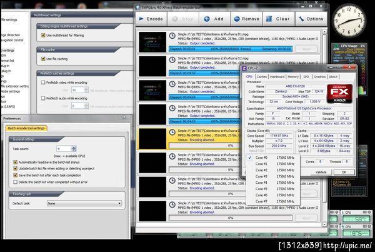This screenshot has width=375, height=252.
Task: Select the 'extension' item in settings sidebar
Action: (x=15, y=86)
